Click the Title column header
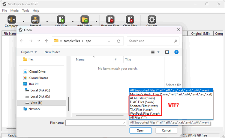 [128, 60]
